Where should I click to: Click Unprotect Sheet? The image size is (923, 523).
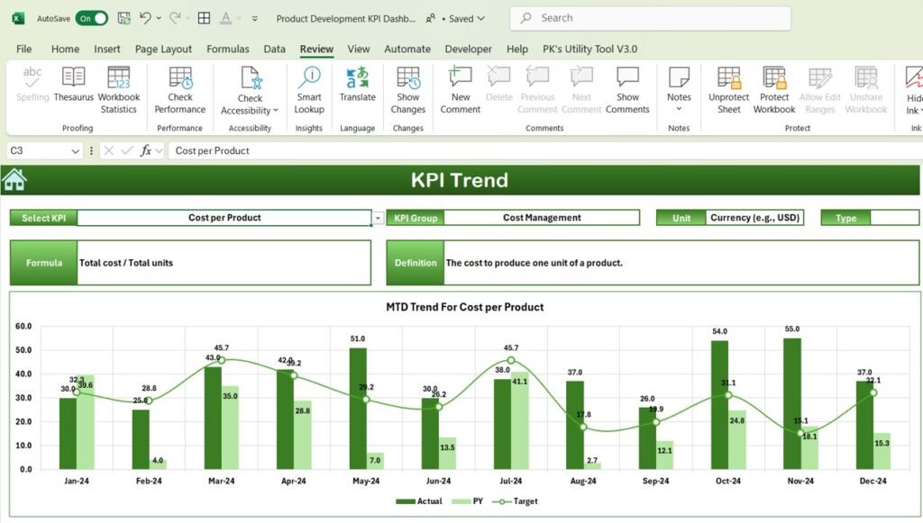pos(728,90)
